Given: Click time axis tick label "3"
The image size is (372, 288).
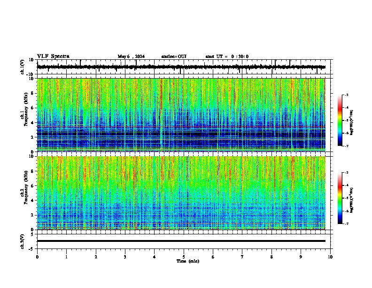Looking at the screenshot, I should tap(125, 257).
